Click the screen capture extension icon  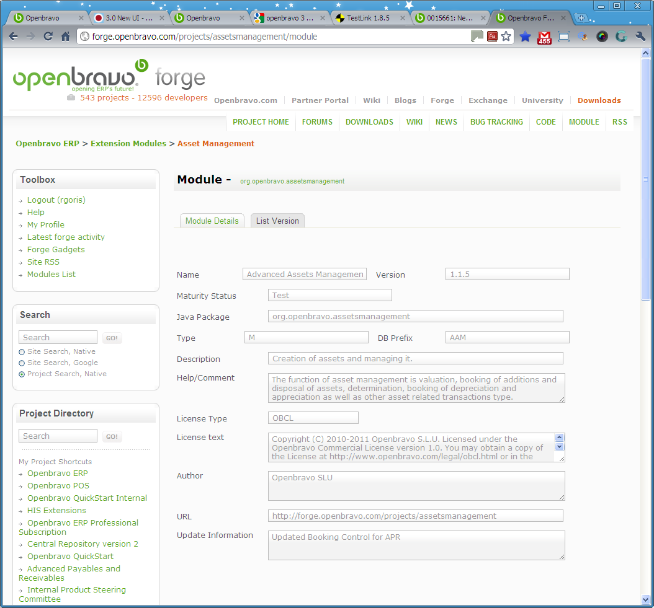click(x=563, y=37)
